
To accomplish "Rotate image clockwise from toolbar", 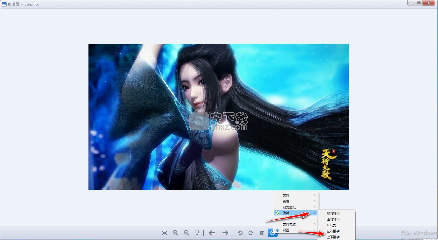I will [x=251, y=233].
